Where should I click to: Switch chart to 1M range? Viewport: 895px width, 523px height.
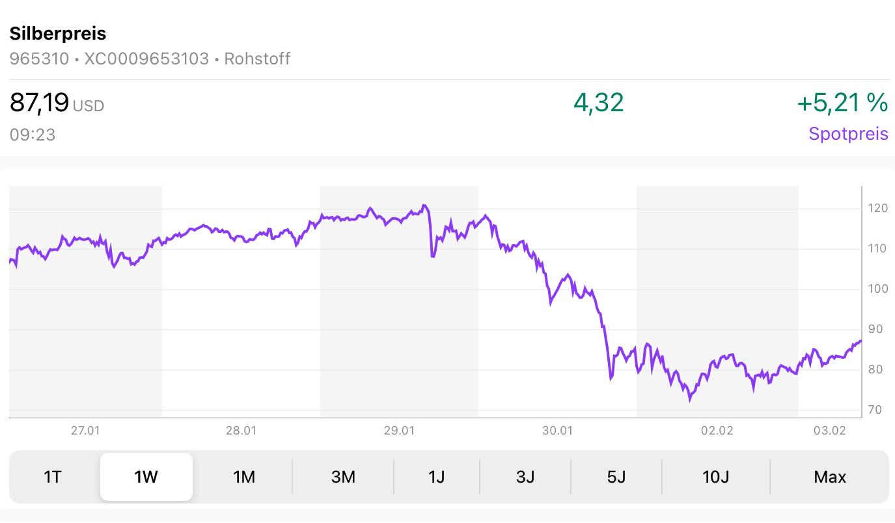tap(244, 477)
